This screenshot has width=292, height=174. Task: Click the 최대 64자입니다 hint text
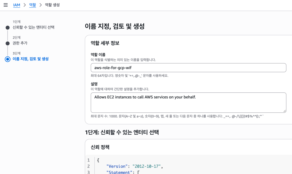coord(129,76)
